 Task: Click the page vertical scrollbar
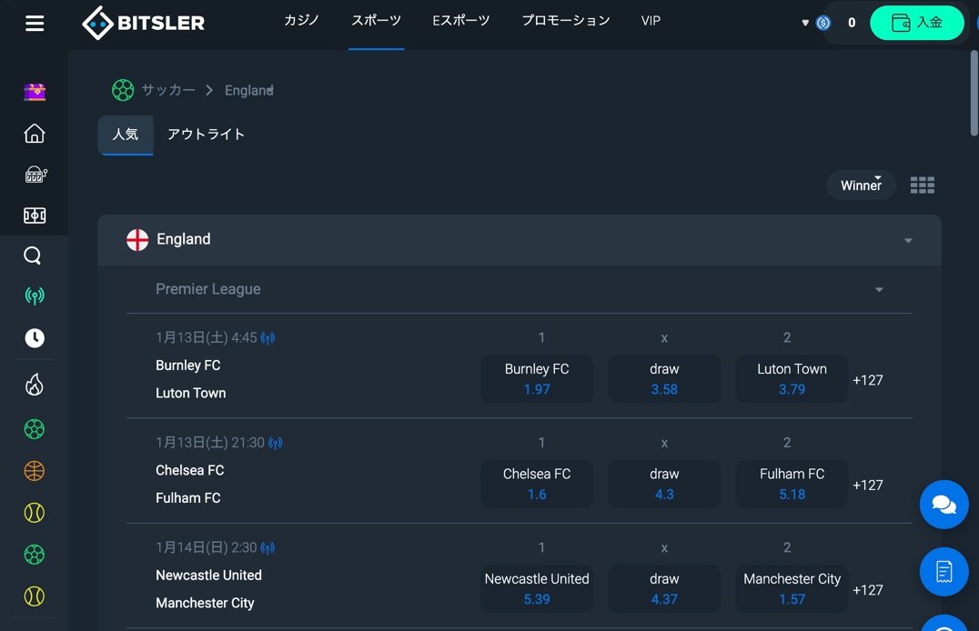pyautogui.click(x=974, y=93)
